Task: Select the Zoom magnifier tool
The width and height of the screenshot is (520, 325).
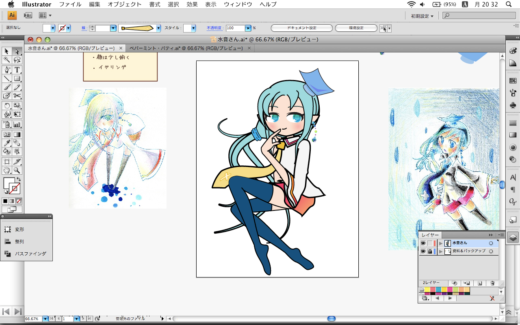Action: 17,170
